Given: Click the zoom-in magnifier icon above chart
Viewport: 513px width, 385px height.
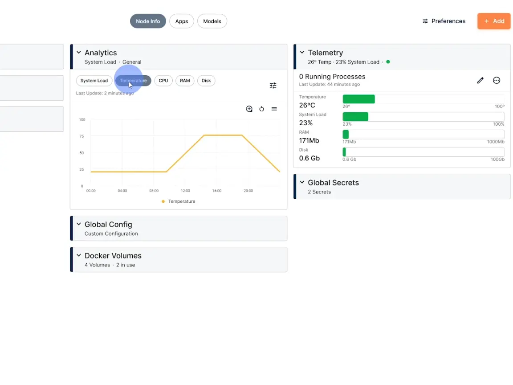Looking at the screenshot, I should pos(249,109).
